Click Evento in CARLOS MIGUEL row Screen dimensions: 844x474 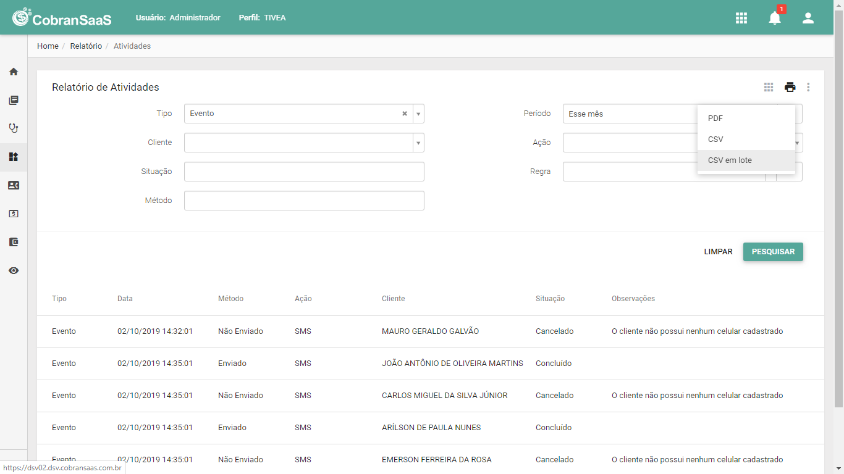(64, 396)
